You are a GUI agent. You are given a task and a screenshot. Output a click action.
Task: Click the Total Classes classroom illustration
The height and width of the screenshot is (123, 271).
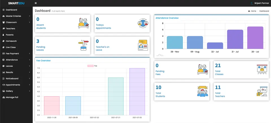[x=262, y=70]
